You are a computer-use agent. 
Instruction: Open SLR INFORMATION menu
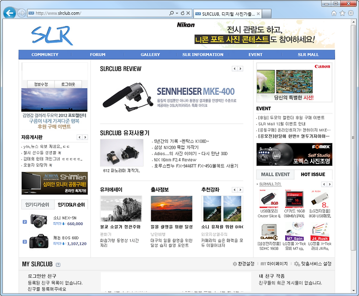pyautogui.click(x=202, y=55)
